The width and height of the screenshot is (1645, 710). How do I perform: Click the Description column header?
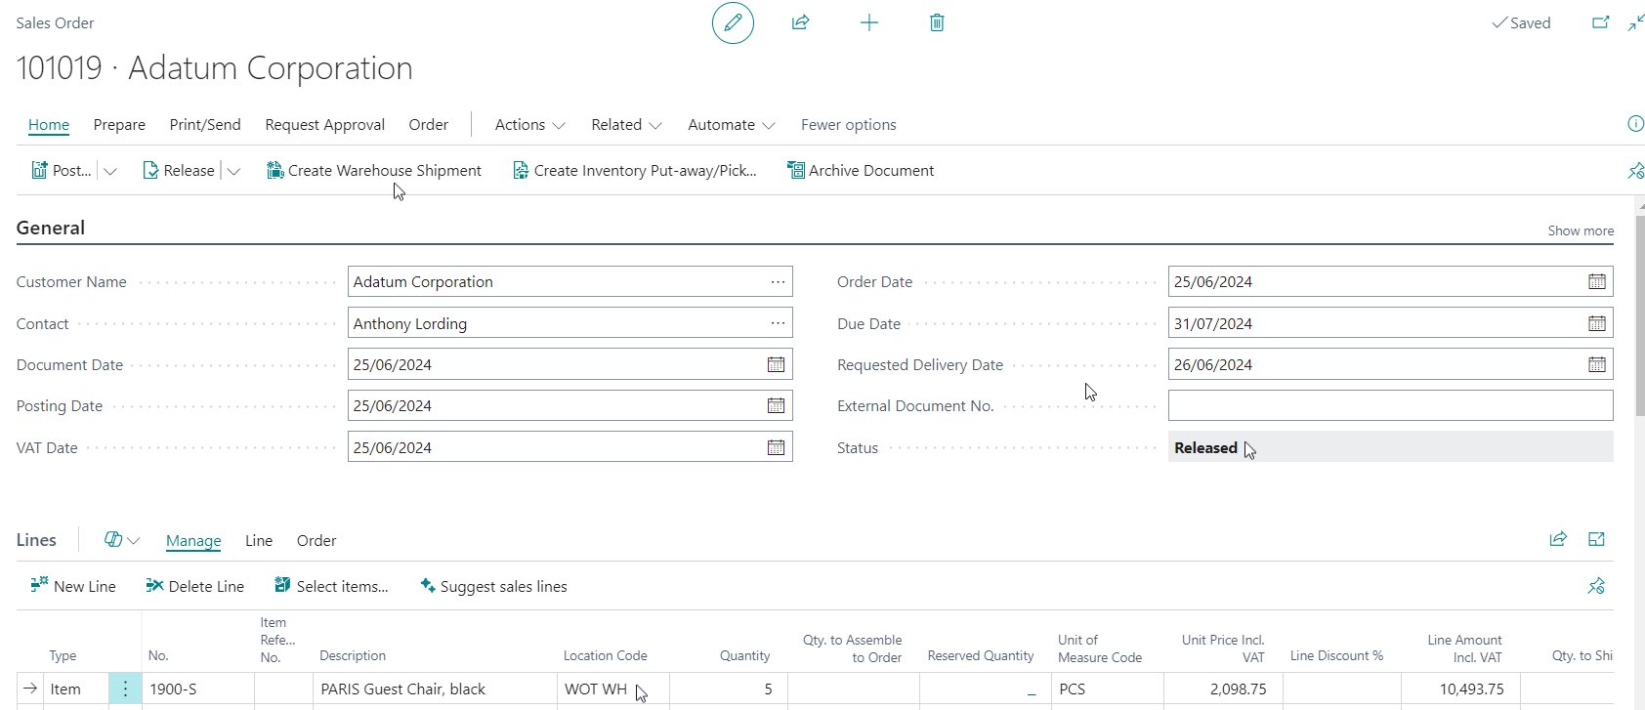point(353,655)
